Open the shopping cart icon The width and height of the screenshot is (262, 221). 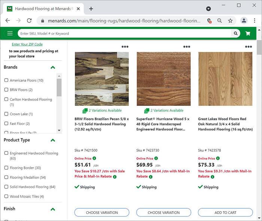pyautogui.click(x=248, y=33)
